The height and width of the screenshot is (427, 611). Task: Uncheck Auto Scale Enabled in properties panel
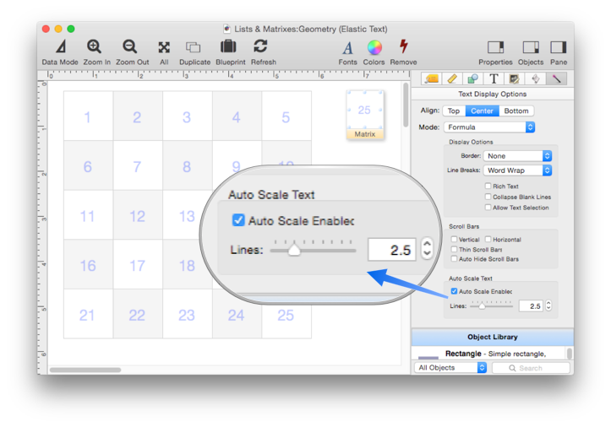point(454,291)
